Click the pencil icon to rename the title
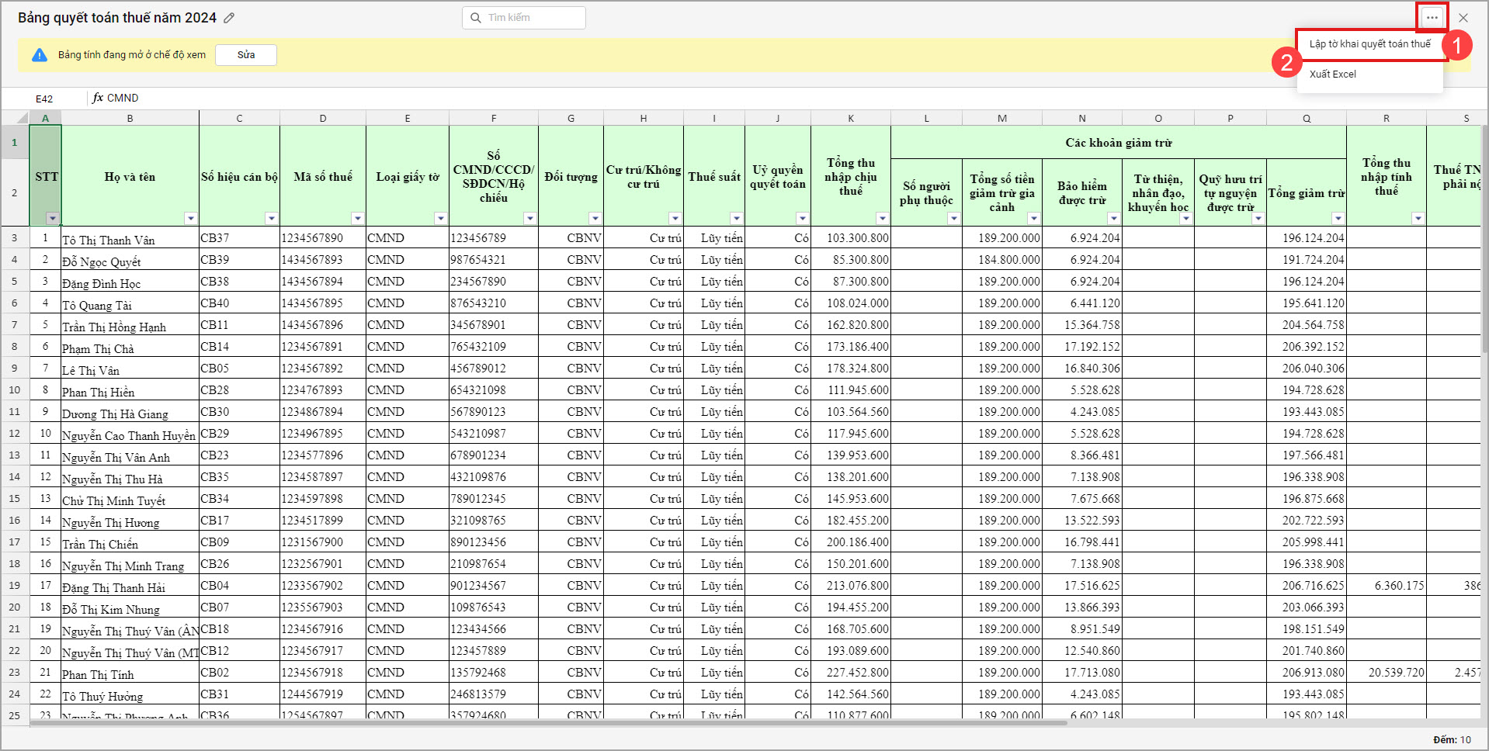1489x751 pixels. click(x=229, y=18)
